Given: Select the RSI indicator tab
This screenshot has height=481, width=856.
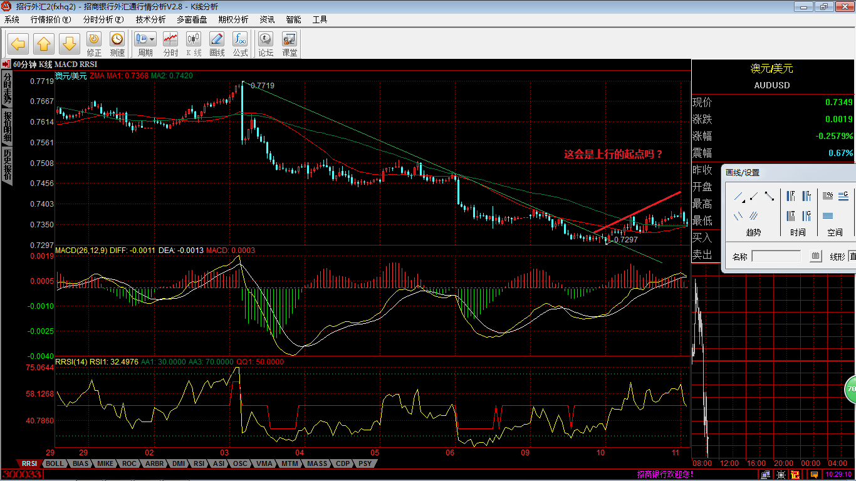Looking at the screenshot, I should click(199, 463).
